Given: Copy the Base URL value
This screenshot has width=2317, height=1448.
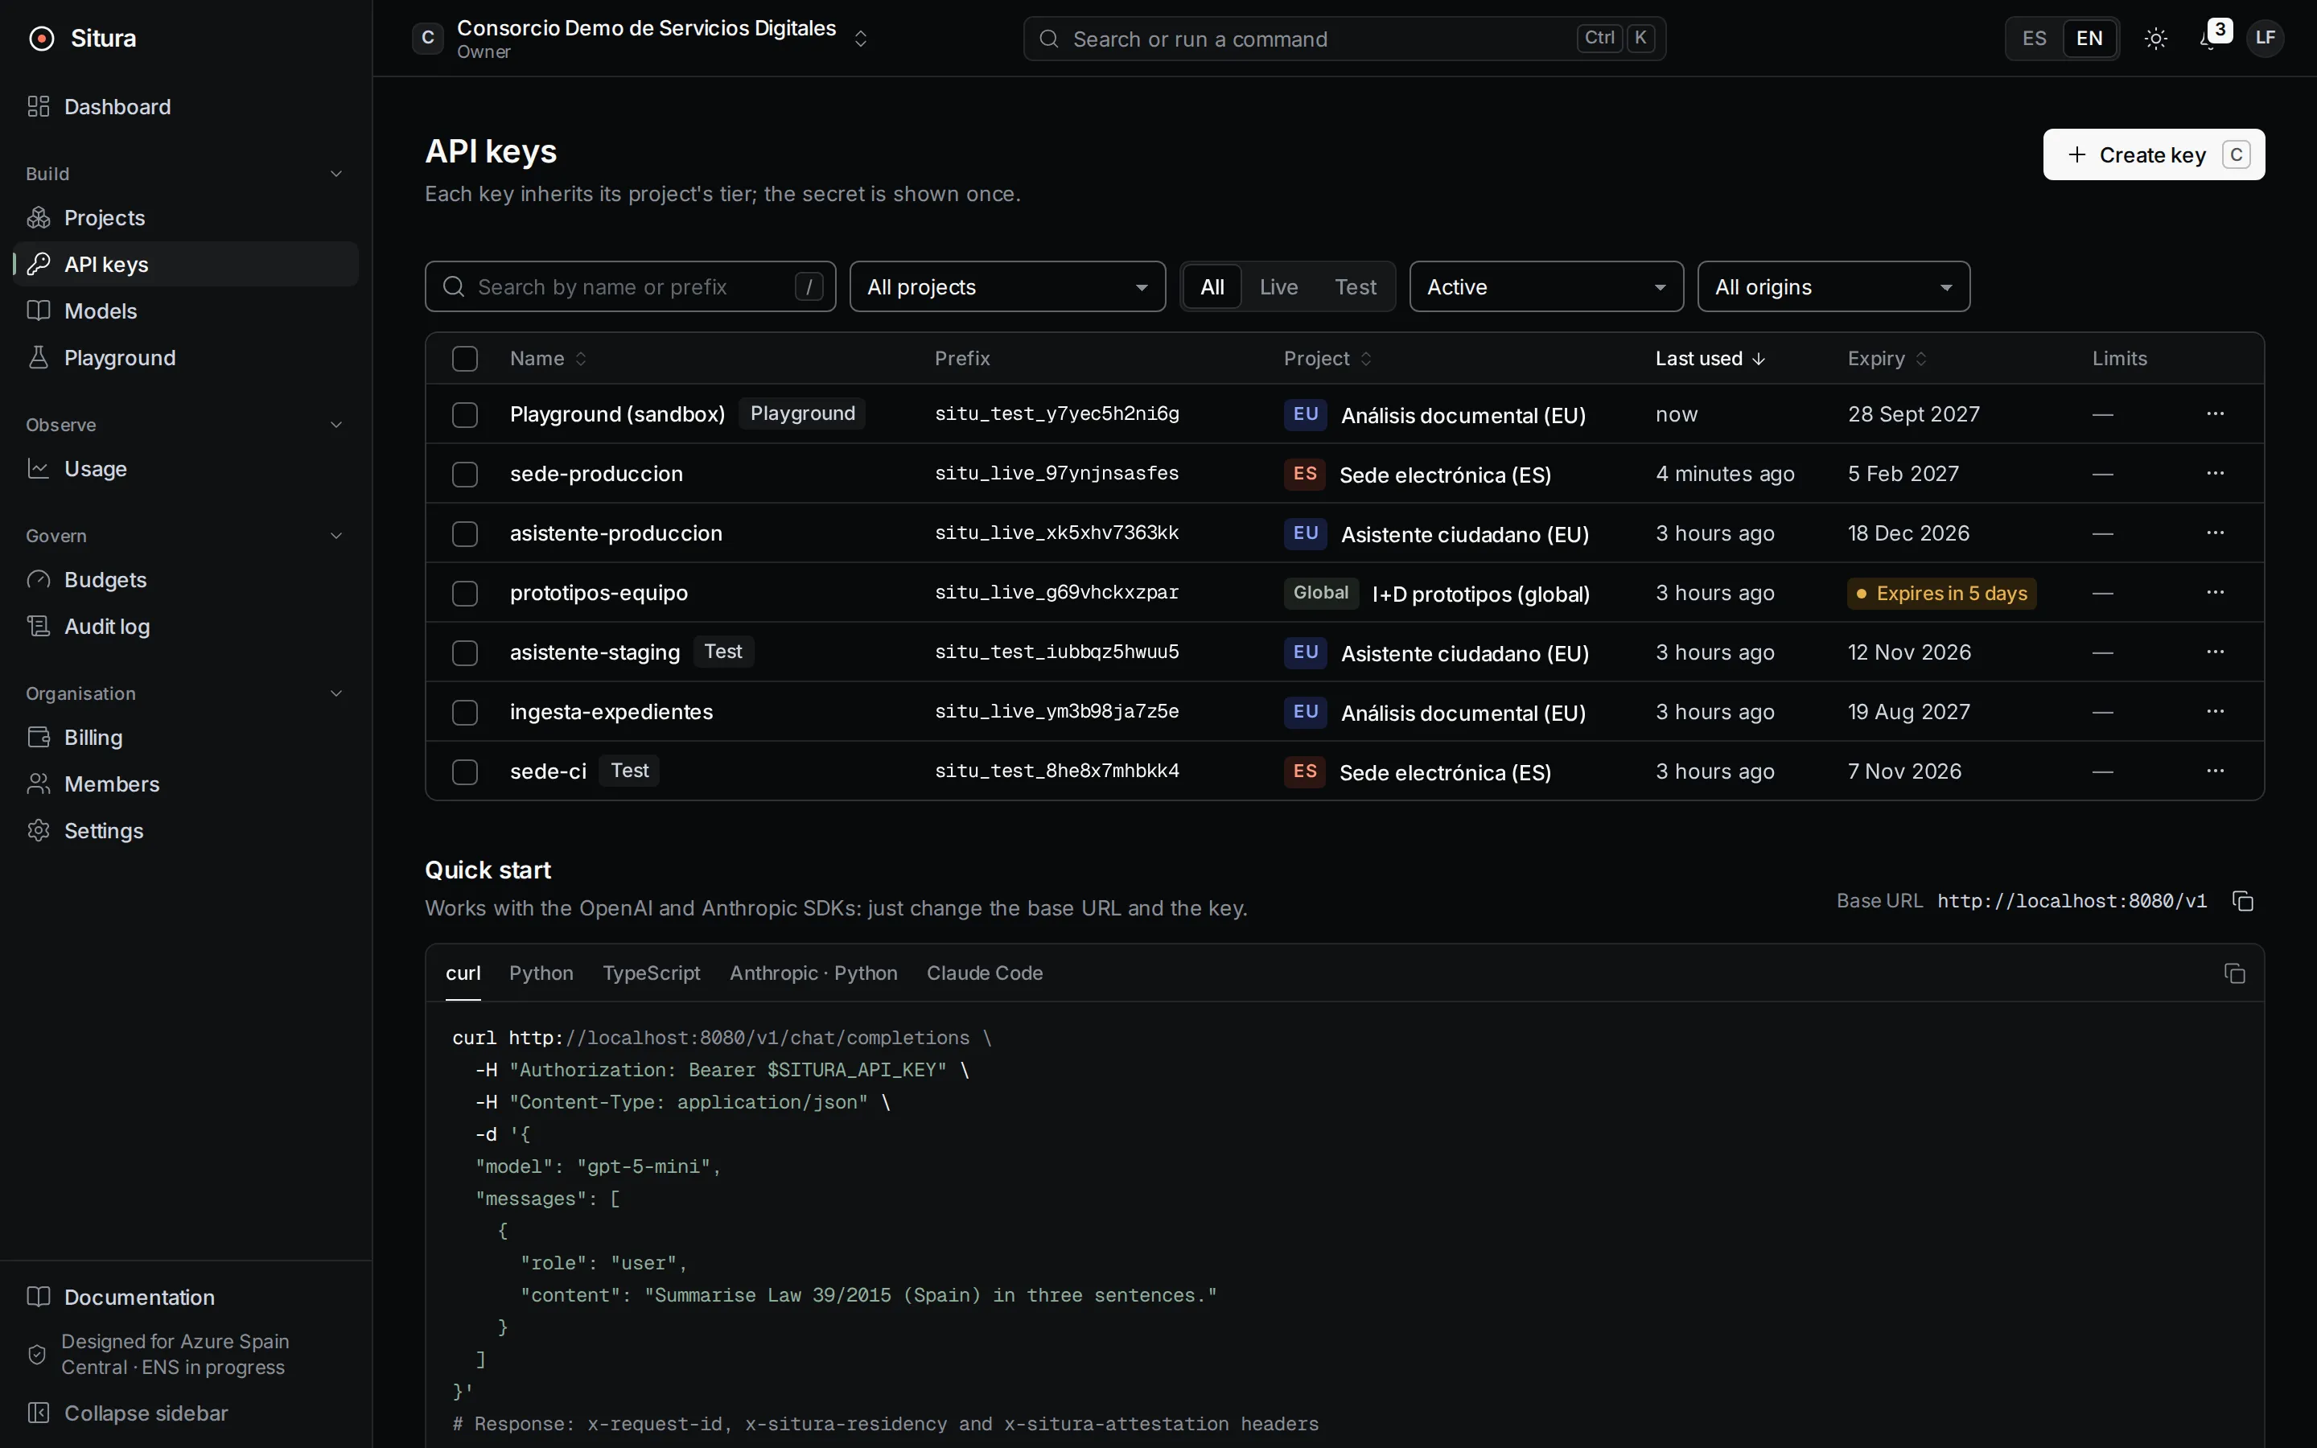Looking at the screenshot, I should [2243, 901].
